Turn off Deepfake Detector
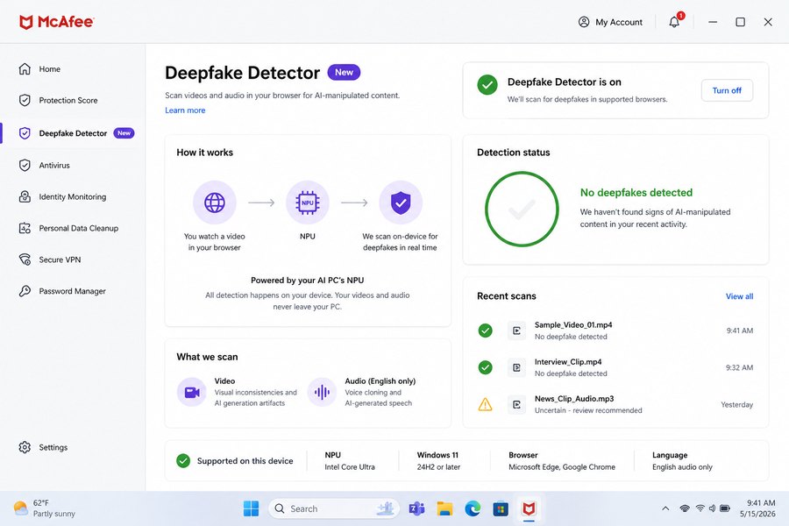 727,90
